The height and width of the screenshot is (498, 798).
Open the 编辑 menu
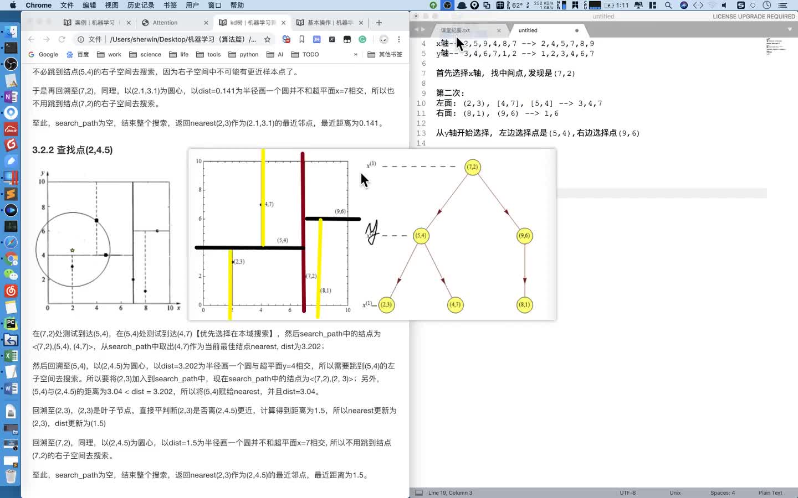[89, 5]
